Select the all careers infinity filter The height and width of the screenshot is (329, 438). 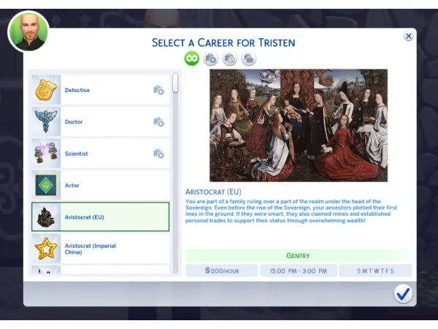click(191, 58)
